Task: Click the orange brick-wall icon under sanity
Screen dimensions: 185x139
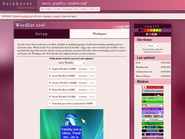Action: click(x=153, y=34)
